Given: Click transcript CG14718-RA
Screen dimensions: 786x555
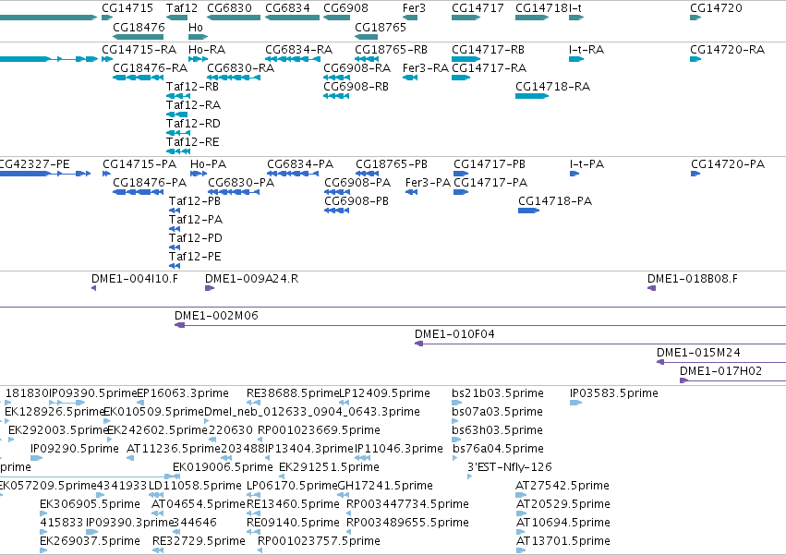Looking at the screenshot, I should point(552,87).
